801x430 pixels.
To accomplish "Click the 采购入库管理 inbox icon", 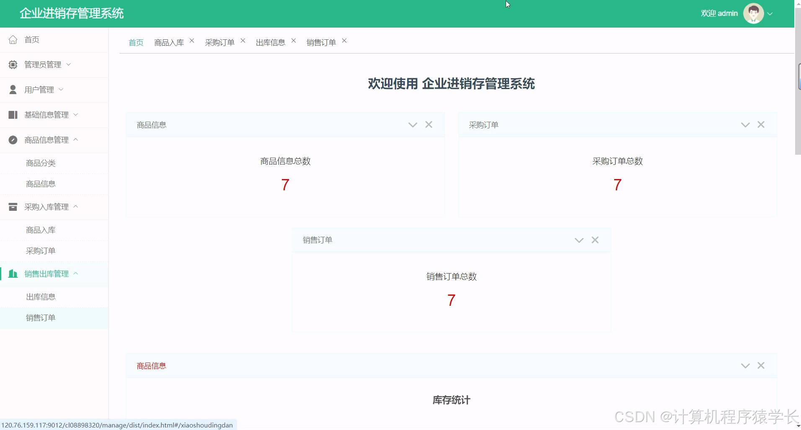I will [13, 207].
